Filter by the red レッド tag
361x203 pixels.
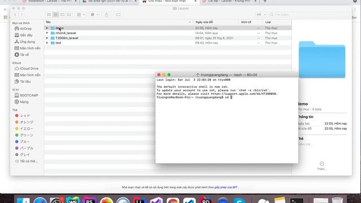coord(23,116)
